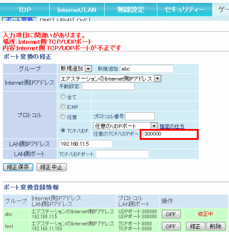This screenshot has width=229, height=235.
Task: Select the ICMP protocol radio button
Action: coord(63,107)
